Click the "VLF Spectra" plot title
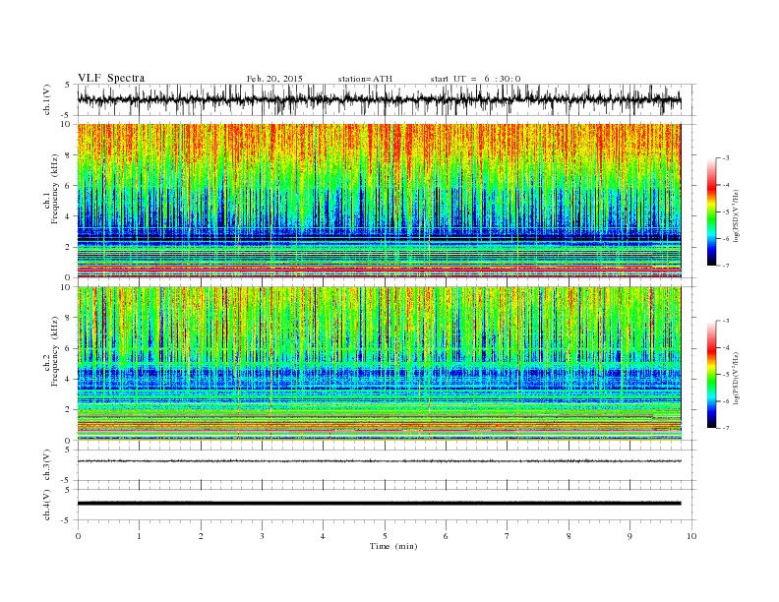 pos(111,78)
